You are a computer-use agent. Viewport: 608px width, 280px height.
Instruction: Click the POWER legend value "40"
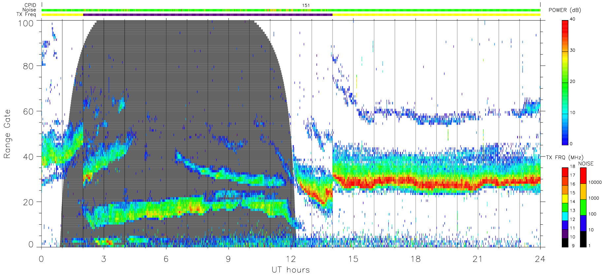[572, 19]
